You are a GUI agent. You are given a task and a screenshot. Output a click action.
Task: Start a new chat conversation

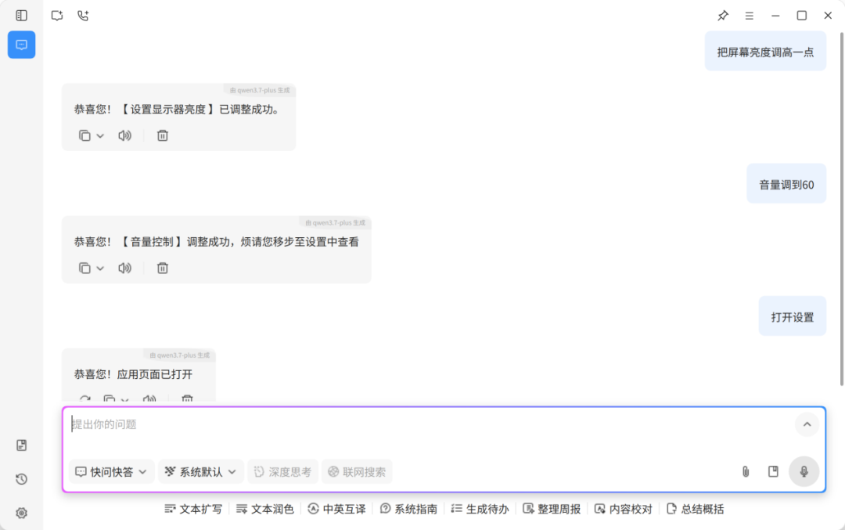[x=57, y=16]
